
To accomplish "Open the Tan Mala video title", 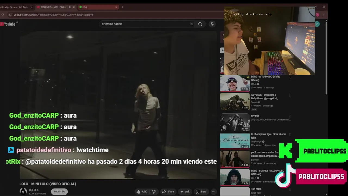I will 256,189.
